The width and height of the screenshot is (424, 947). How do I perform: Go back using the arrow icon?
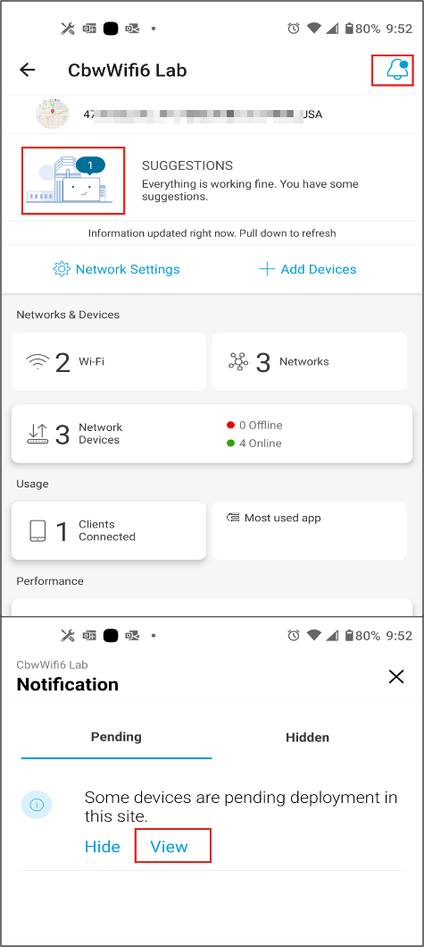(x=28, y=70)
